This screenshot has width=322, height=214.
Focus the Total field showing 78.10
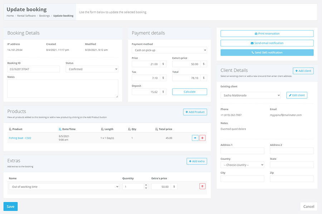[x=186, y=78]
